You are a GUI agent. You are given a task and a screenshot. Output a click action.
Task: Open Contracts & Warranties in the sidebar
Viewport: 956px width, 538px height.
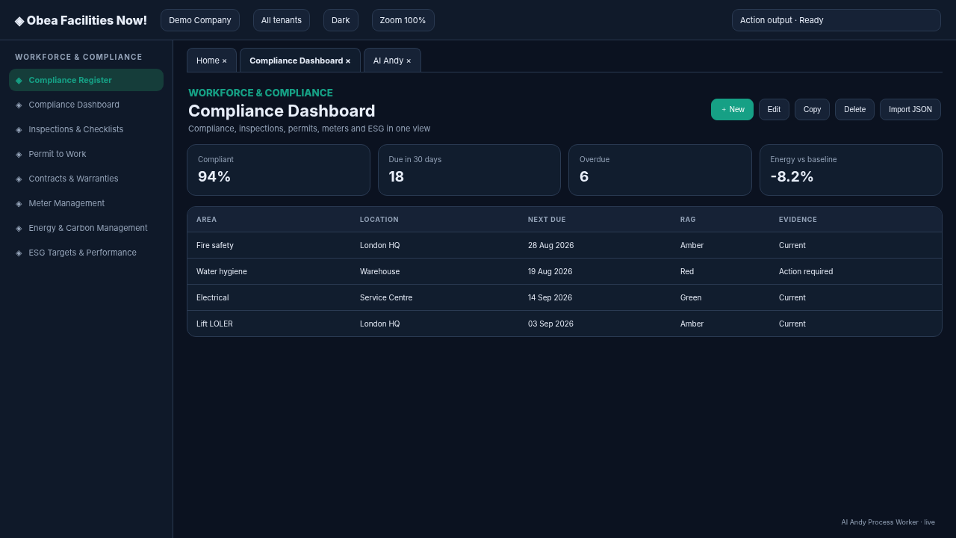[86, 179]
